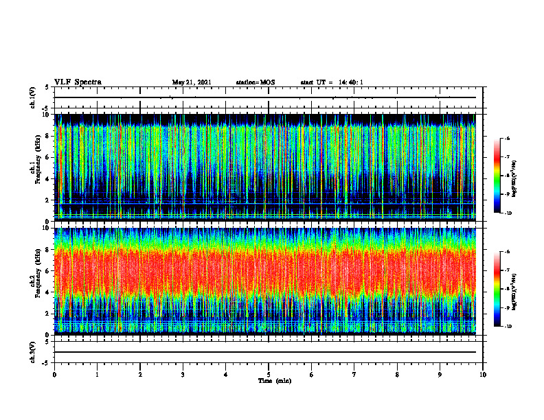Click the ch.1 frequency tick "6"
Viewport: 544px width, 420px height.
48,157
